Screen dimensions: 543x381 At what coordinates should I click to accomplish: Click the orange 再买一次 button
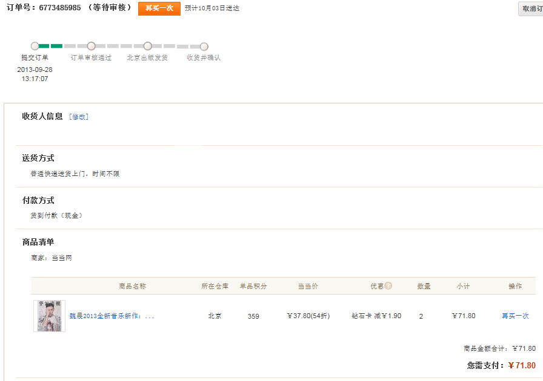click(159, 8)
